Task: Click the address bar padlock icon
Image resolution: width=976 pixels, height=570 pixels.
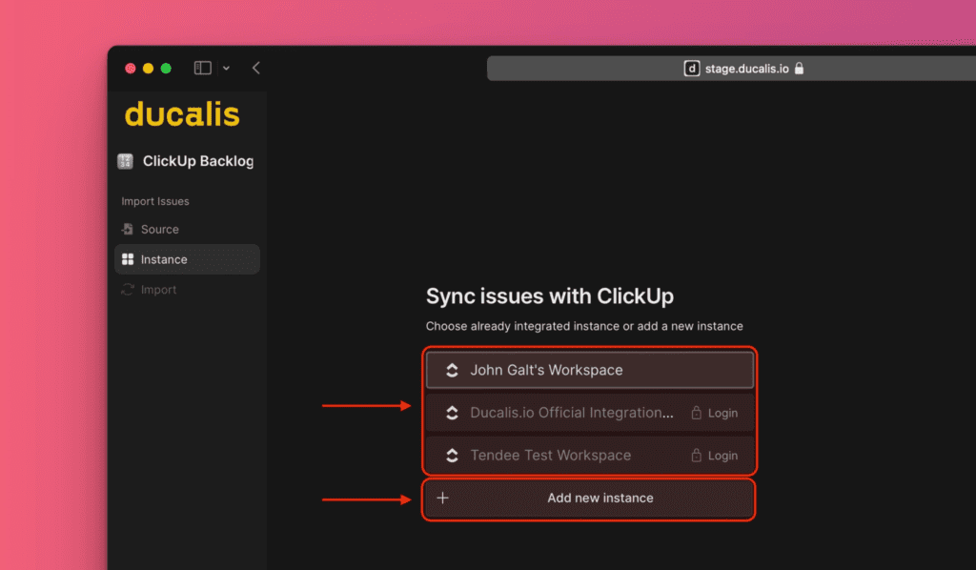Action: [800, 69]
